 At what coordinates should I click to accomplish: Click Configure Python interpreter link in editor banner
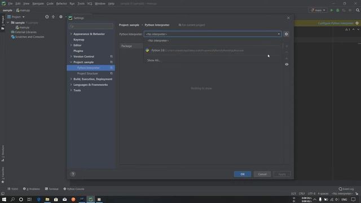(x=336, y=23)
